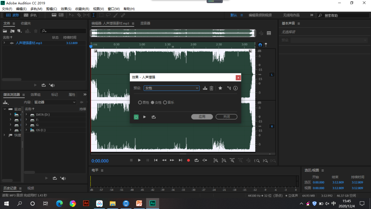Move playhead to previous marker
Image resolution: width=371 pixels, height=209 pixels.
[156, 160]
